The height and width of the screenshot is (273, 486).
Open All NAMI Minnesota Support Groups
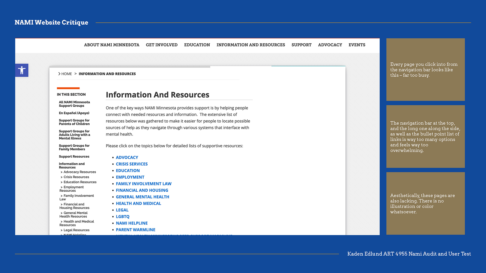click(x=74, y=104)
